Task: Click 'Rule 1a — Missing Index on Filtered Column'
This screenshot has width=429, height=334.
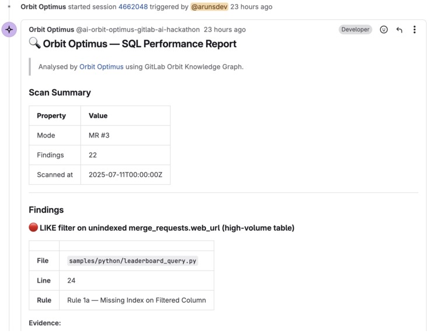Action: click(x=137, y=300)
